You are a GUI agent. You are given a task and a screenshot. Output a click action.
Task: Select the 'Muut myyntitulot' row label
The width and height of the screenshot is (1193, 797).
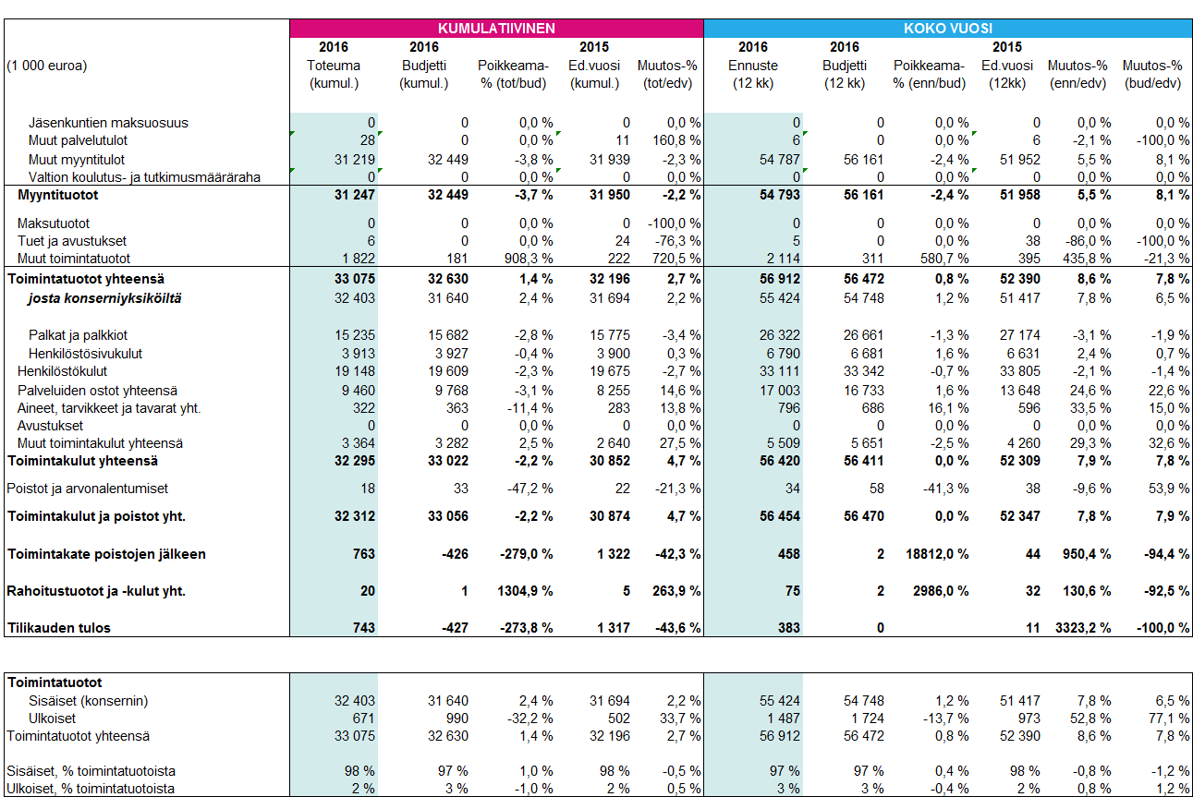(77, 159)
